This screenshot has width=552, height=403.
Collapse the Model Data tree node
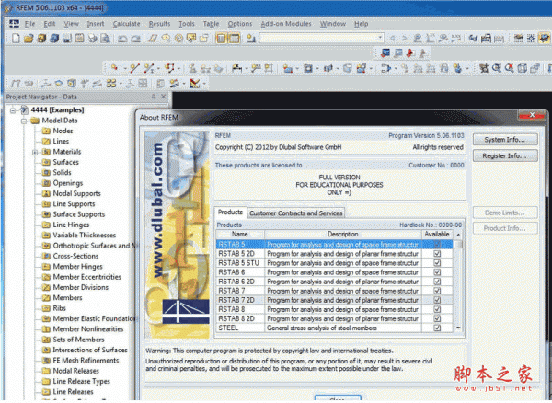pyautogui.click(x=24, y=121)
